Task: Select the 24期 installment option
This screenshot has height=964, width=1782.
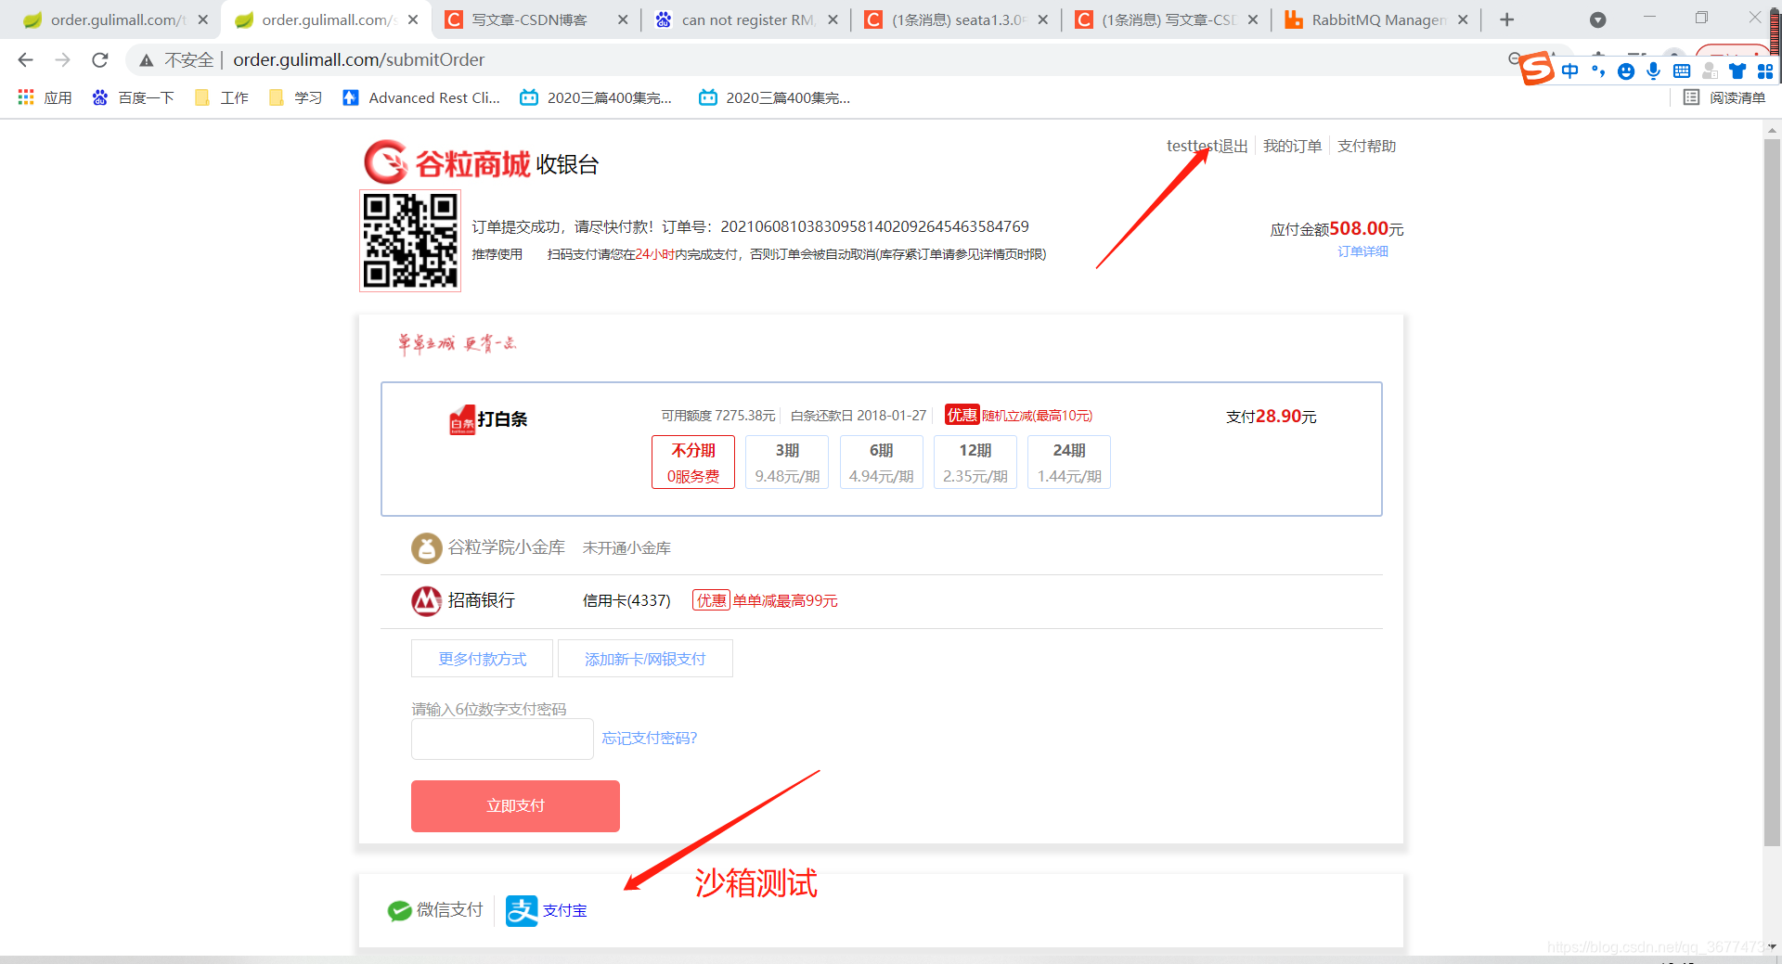Action: [1068, 462]
